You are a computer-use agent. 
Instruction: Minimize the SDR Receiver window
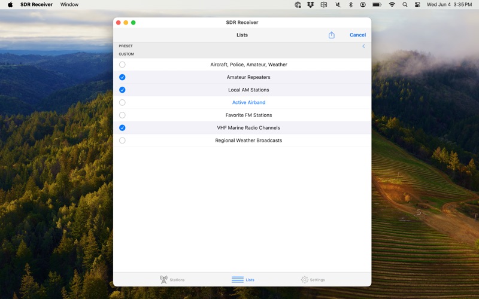click(126, 23)
